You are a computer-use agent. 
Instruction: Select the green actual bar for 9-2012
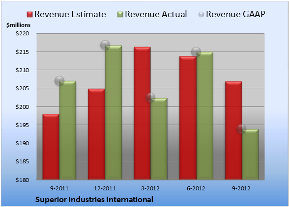(250, 155)
